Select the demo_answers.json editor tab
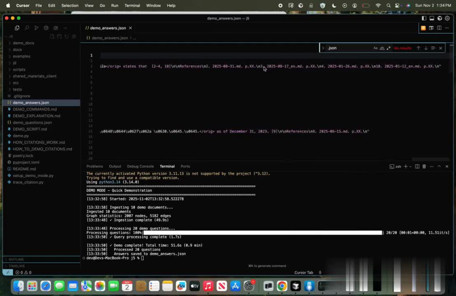The height and width of the screenshot is (296, 456). click(108, 28)
